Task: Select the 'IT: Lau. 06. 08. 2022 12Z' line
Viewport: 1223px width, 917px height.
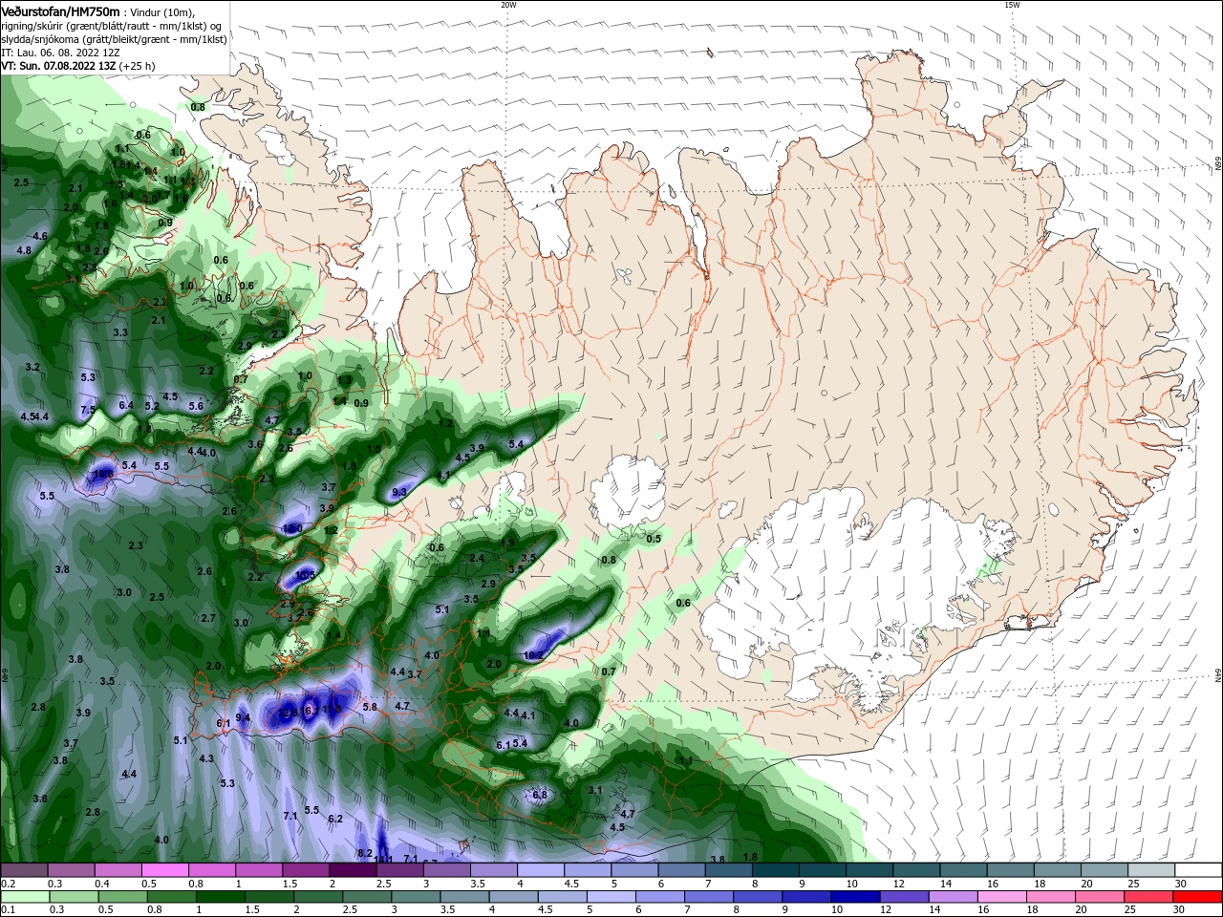Action: [x=59, y=53]
